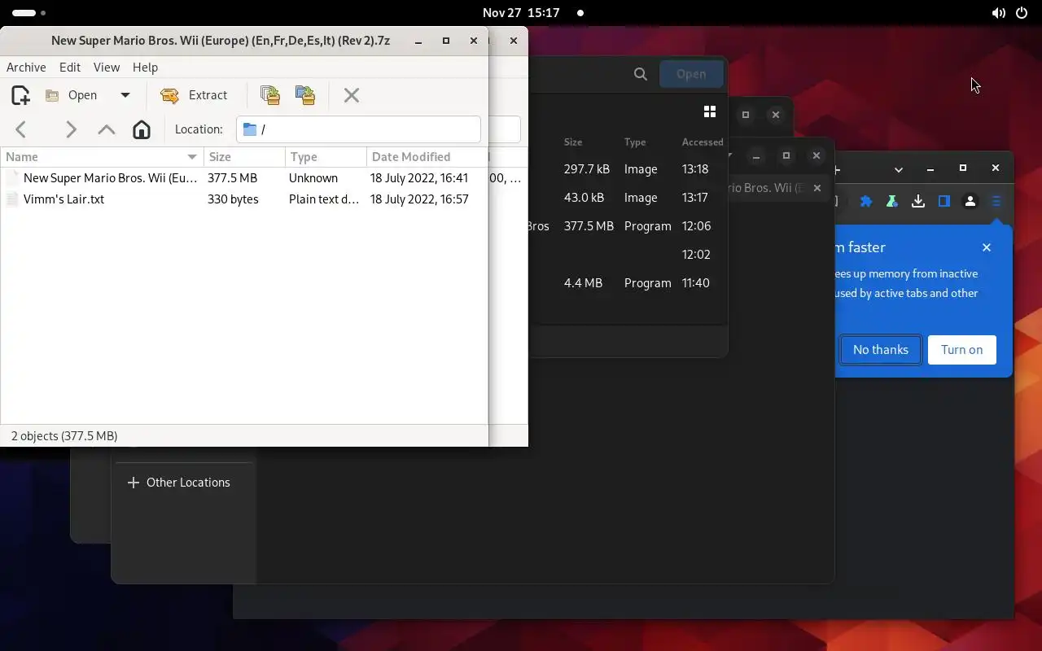Go up one level in archive

click(107, 129)
